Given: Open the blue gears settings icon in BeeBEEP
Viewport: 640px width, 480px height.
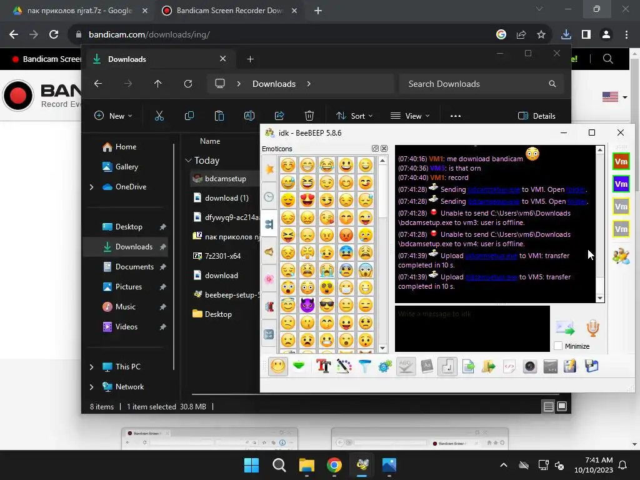Looking at the screenshot, I should [385, 366].
